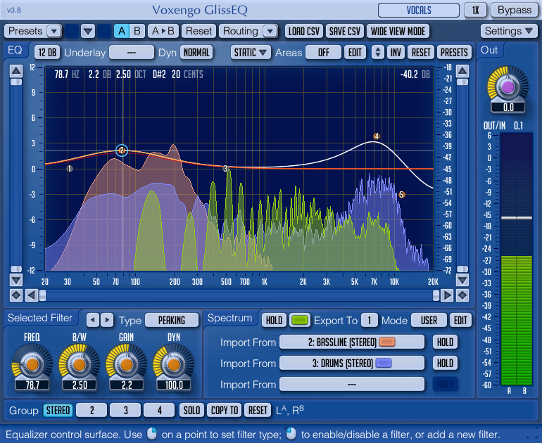Screen dimensions: 542x443
Task: Go to previous selected filter arrow
Action: (x=93, y=320)
